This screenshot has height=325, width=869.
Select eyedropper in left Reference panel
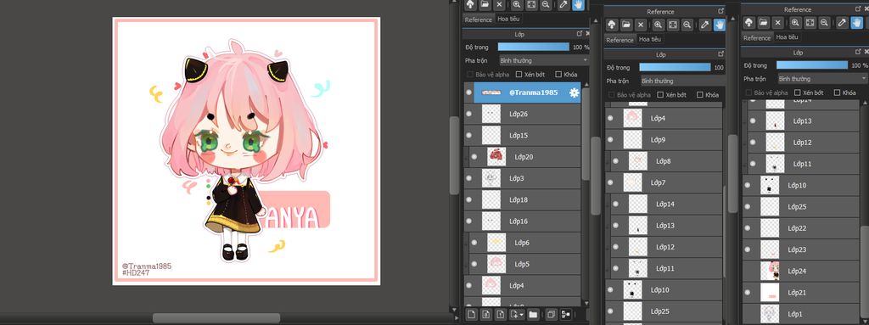pyautogui.click(x=563, y=4)
